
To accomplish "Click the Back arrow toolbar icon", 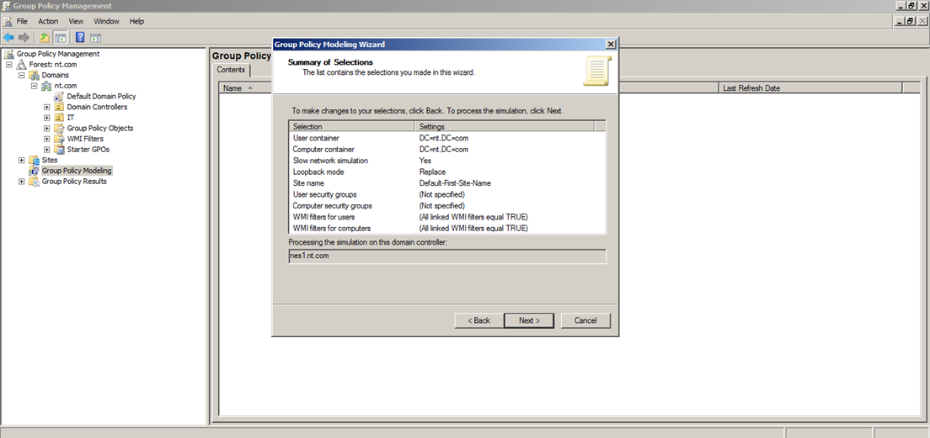I will click(x=8, y=37).
